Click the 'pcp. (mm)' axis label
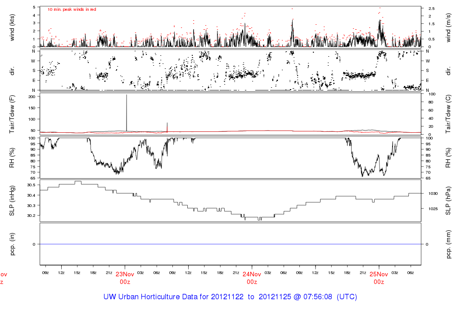 click(x=448, y=244)
